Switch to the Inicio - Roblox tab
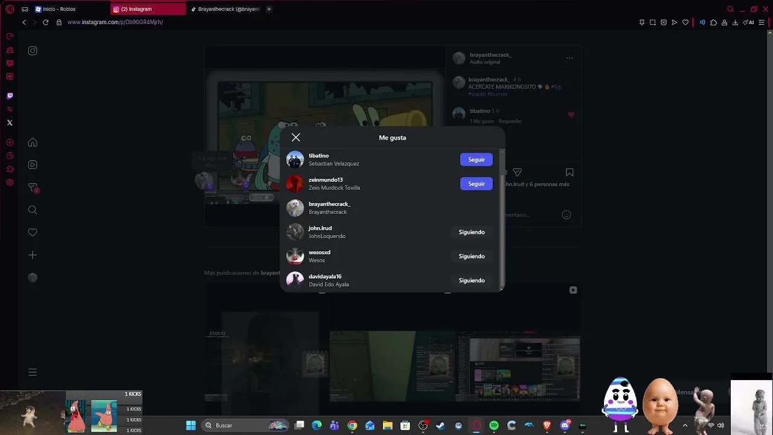 (x=71, y=9)
